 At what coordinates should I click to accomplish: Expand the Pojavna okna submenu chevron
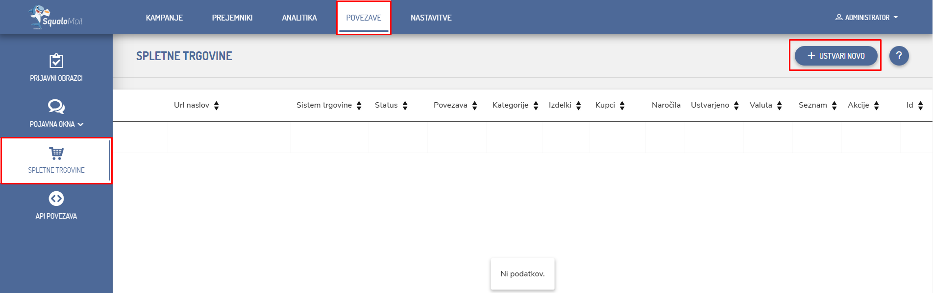pyautogui.click(x=81, y=124)
